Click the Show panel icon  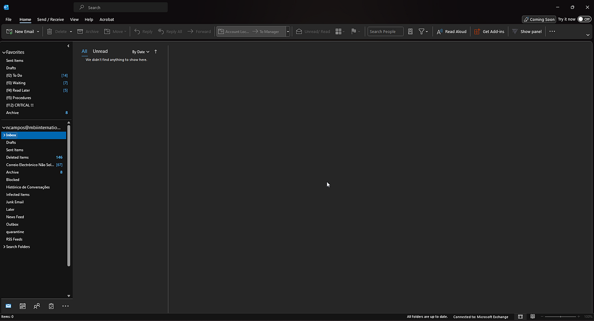(x=527, y=31)
